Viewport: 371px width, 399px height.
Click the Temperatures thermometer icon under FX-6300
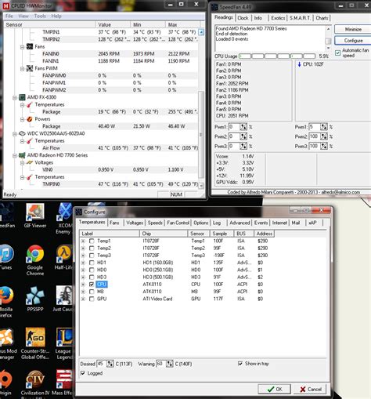click(30, 104)
